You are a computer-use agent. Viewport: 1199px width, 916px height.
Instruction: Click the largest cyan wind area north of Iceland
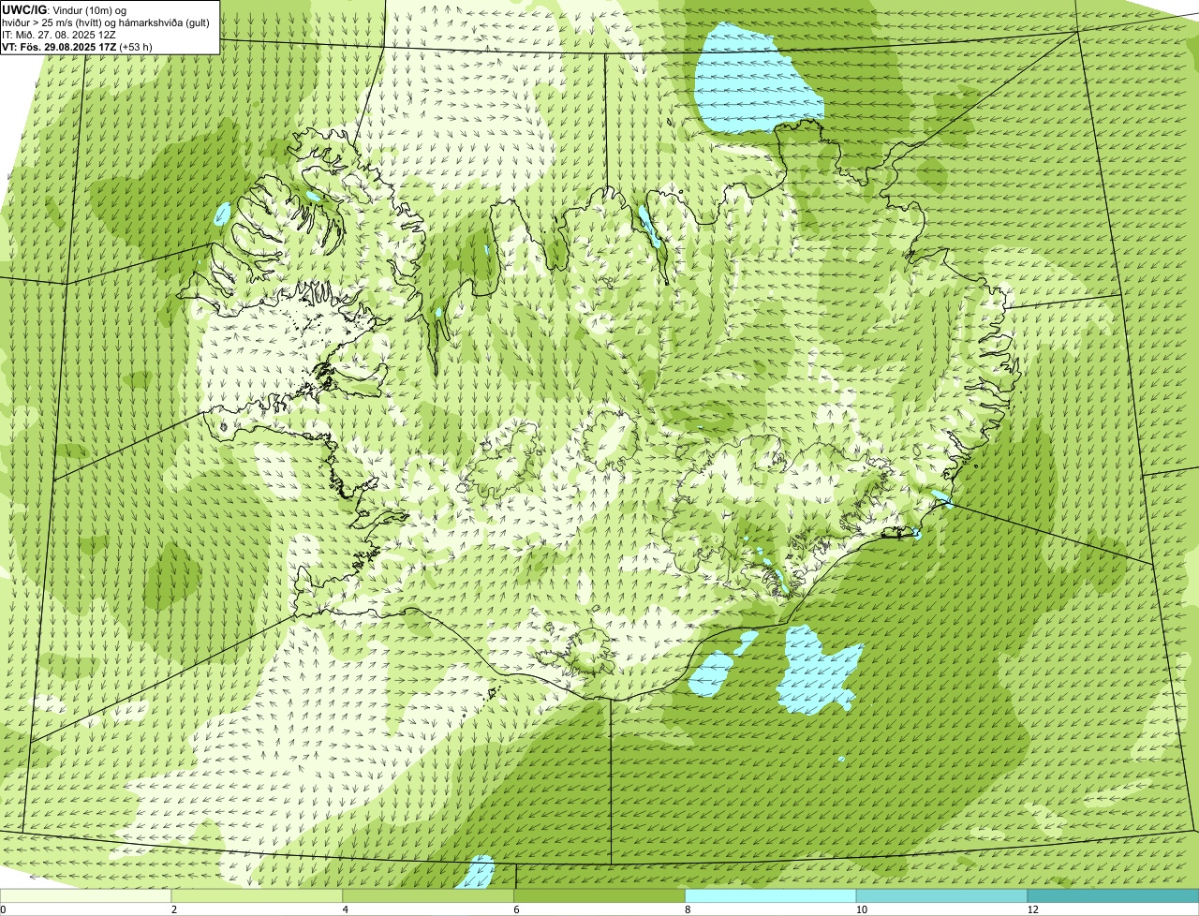(x=755, y=81)
